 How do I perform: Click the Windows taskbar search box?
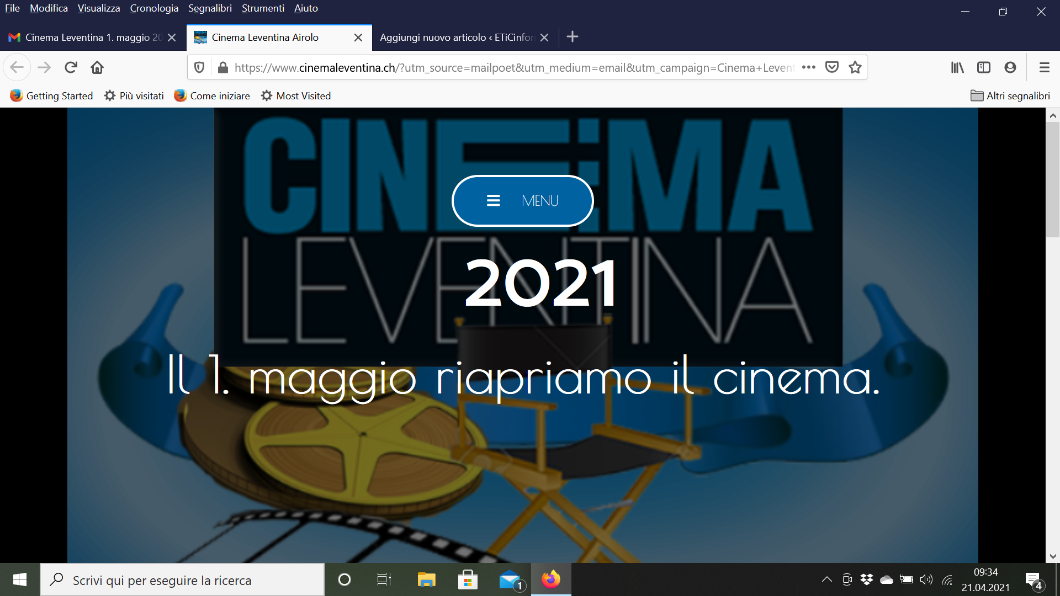182,580
